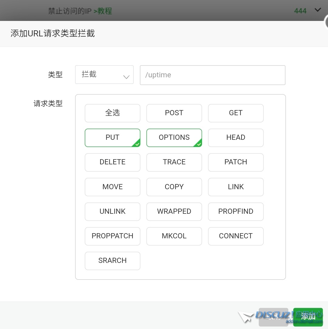Click the gray cancel button
Viewport: 328px width, 329px height.
273,317
